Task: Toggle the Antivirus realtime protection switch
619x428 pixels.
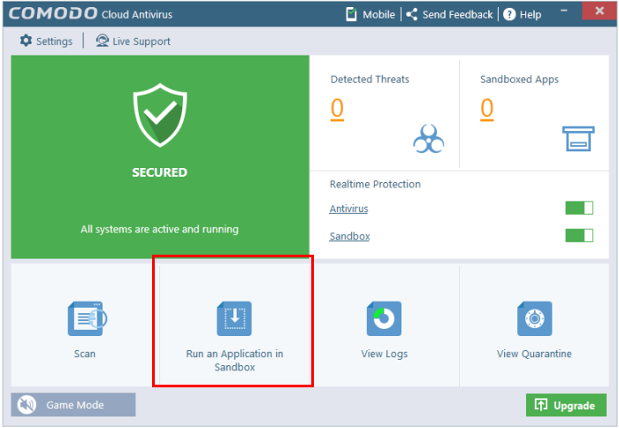Action: click(x=579, y=208)
